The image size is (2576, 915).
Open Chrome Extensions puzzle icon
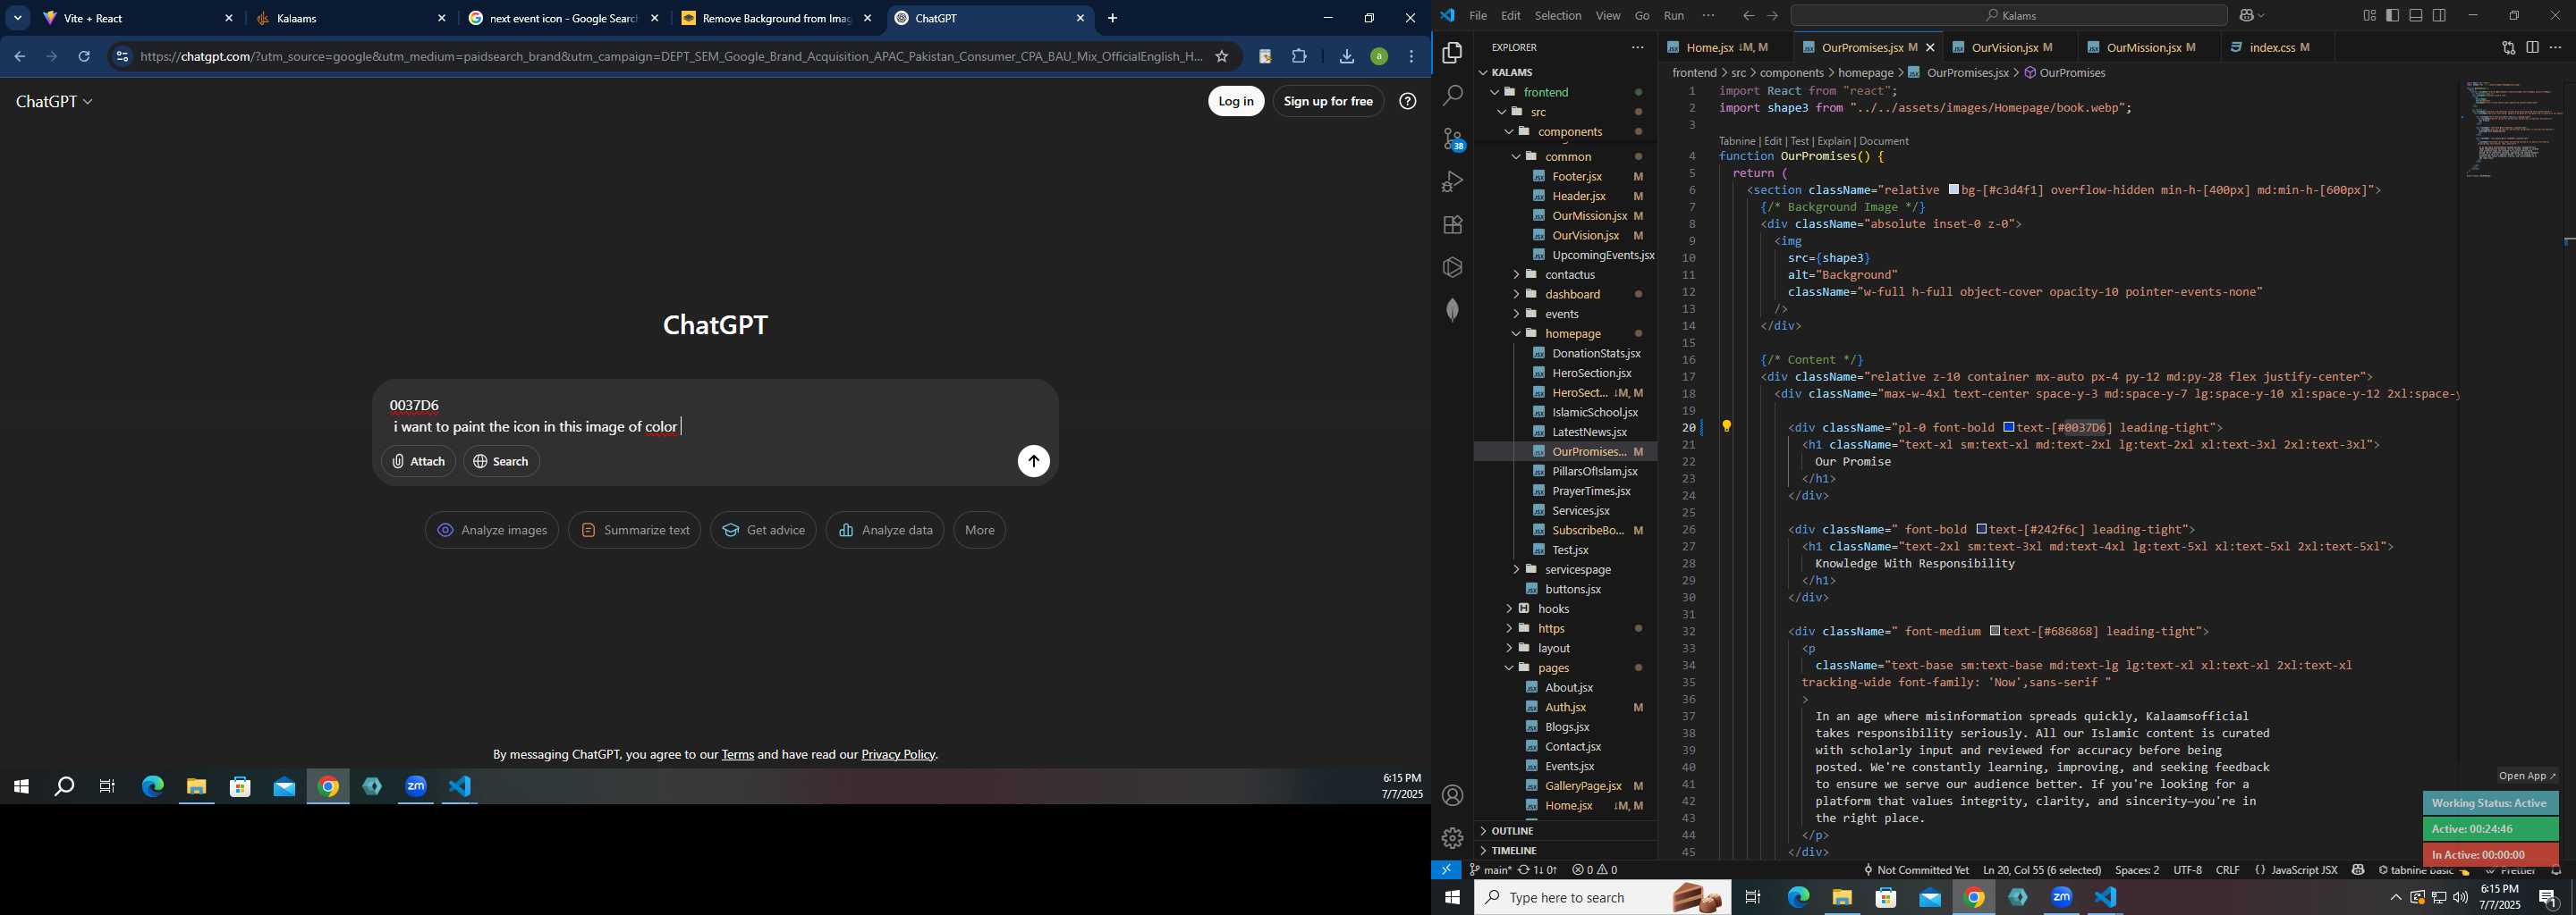[1299, 57]
